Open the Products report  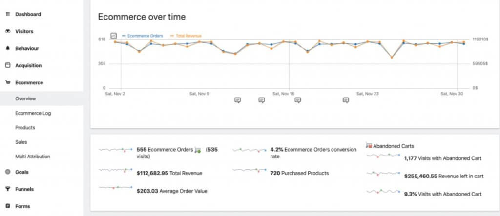[25, 127]
